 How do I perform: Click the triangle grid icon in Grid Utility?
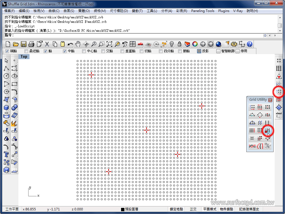252,123
